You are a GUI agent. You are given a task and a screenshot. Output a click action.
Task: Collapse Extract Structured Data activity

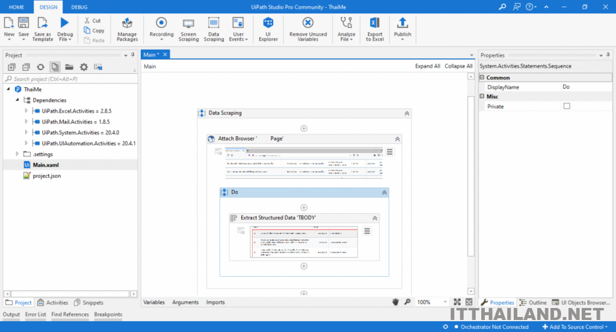[x=375, y=219]
